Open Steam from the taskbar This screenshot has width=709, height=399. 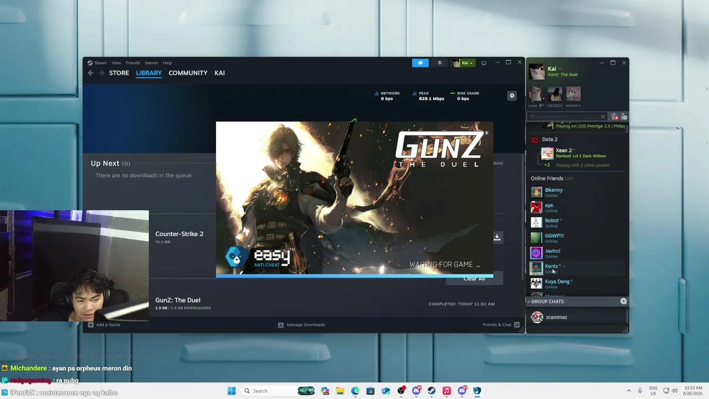coord(431,391)
